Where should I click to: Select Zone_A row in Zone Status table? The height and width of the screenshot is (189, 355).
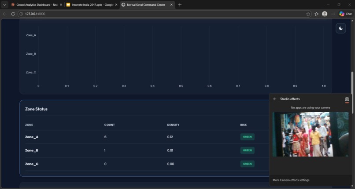pyautogui.click(x=147, y=137)
